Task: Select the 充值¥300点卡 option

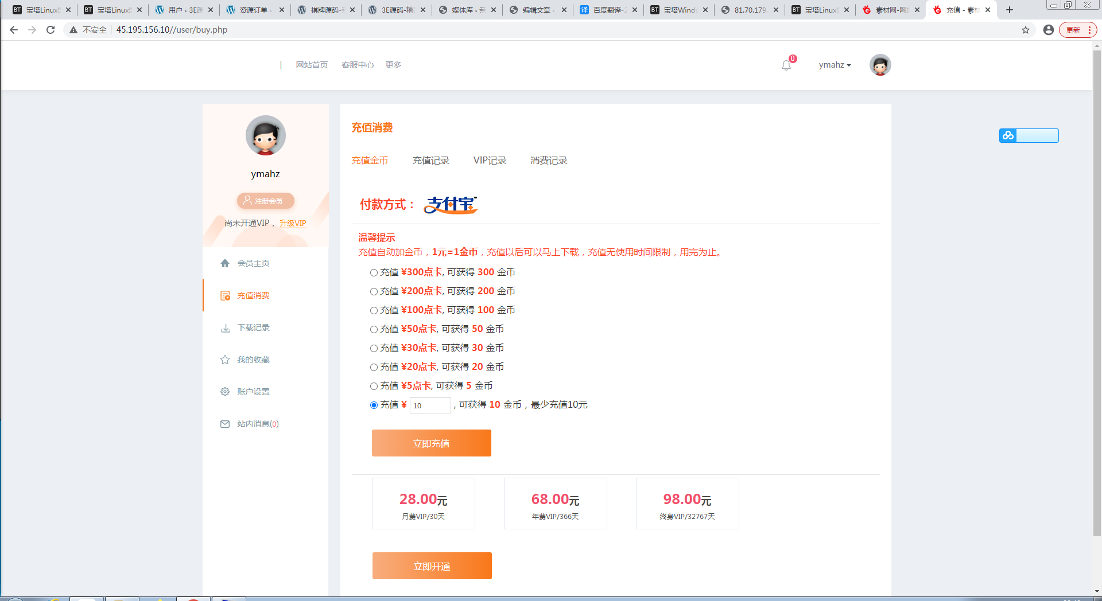Action: click(374, 272)
